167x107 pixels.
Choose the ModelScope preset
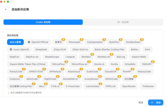click(x=52, y=57)
